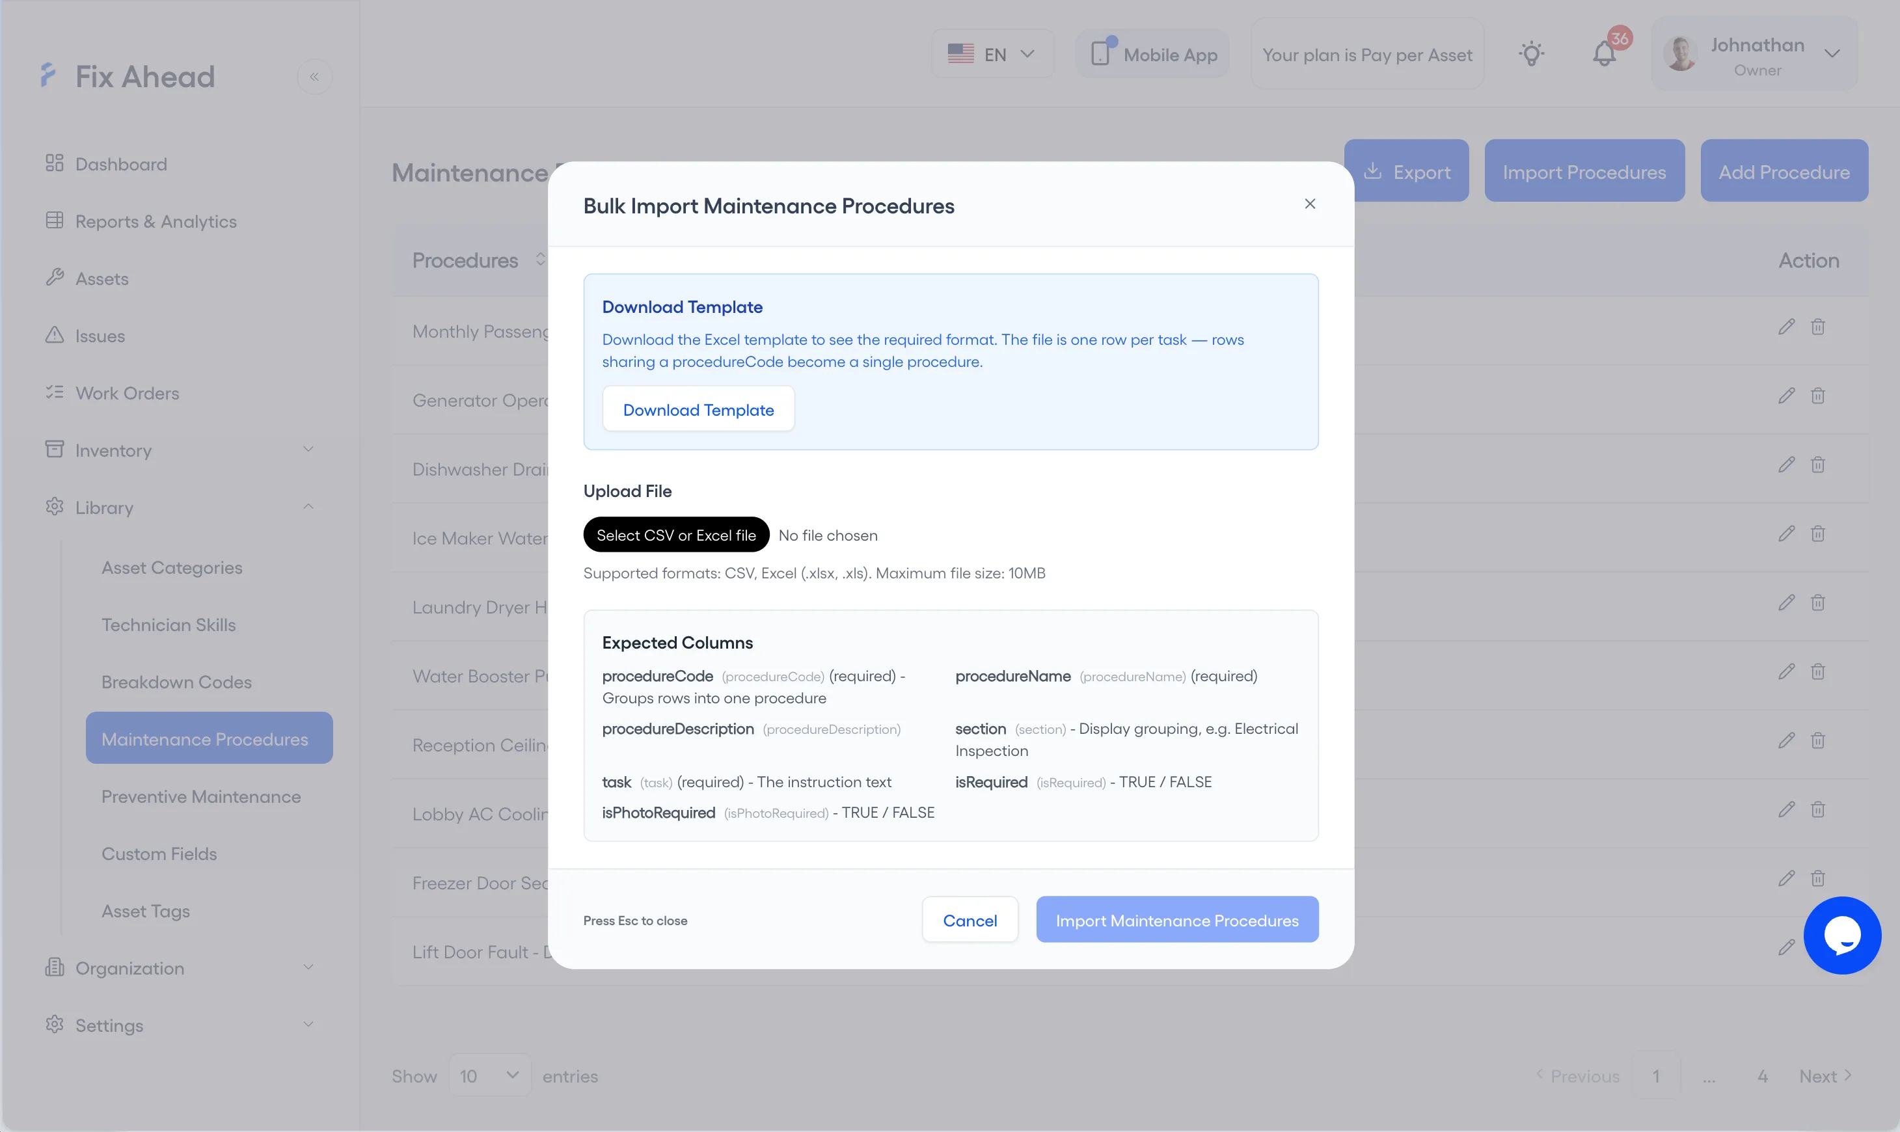The width and height of the screenshot is (1900, 1132).
Task: Click the Export button
Action: (x=1405, y=171)
